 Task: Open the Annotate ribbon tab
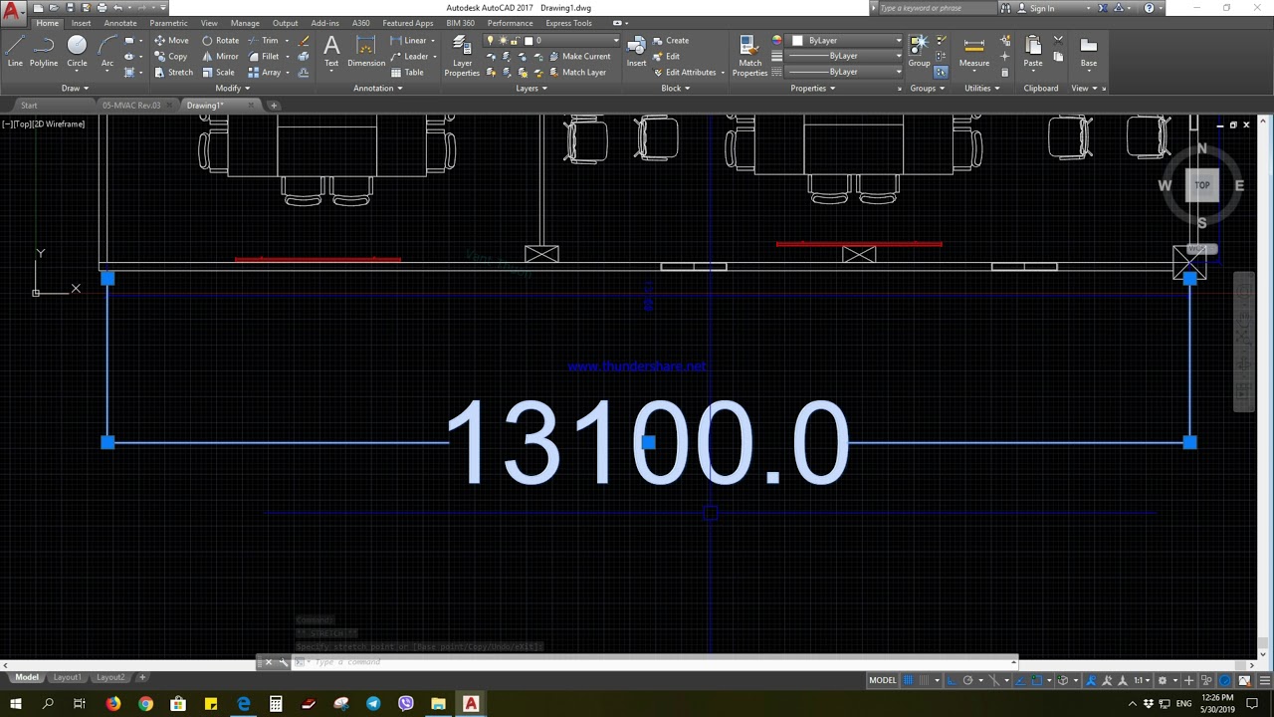[120, 23]
